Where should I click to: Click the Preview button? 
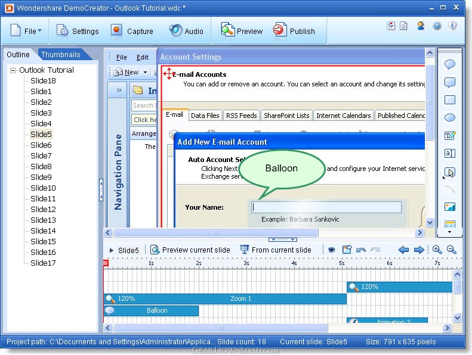tap(242, 31)
